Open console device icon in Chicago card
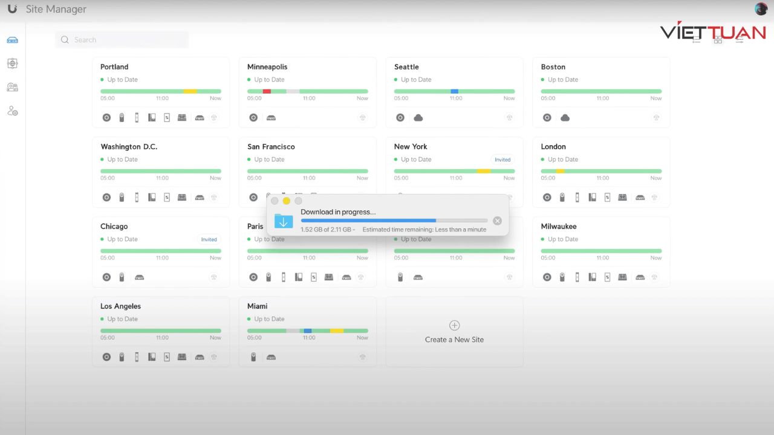The image size is (774, 435). coord(140,277)
